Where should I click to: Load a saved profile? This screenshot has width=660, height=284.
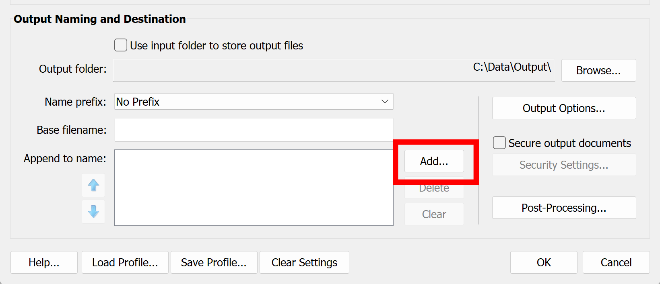pos(125,262)
